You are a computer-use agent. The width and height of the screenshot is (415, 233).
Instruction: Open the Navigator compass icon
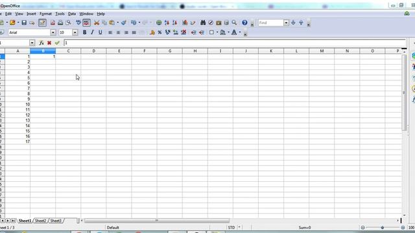pos(211,23)
